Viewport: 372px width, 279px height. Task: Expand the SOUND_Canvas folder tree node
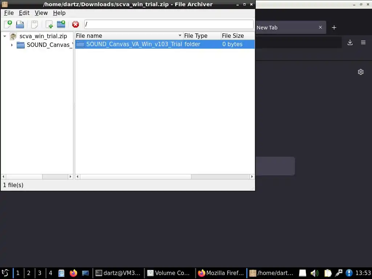(x=12, y=45)
